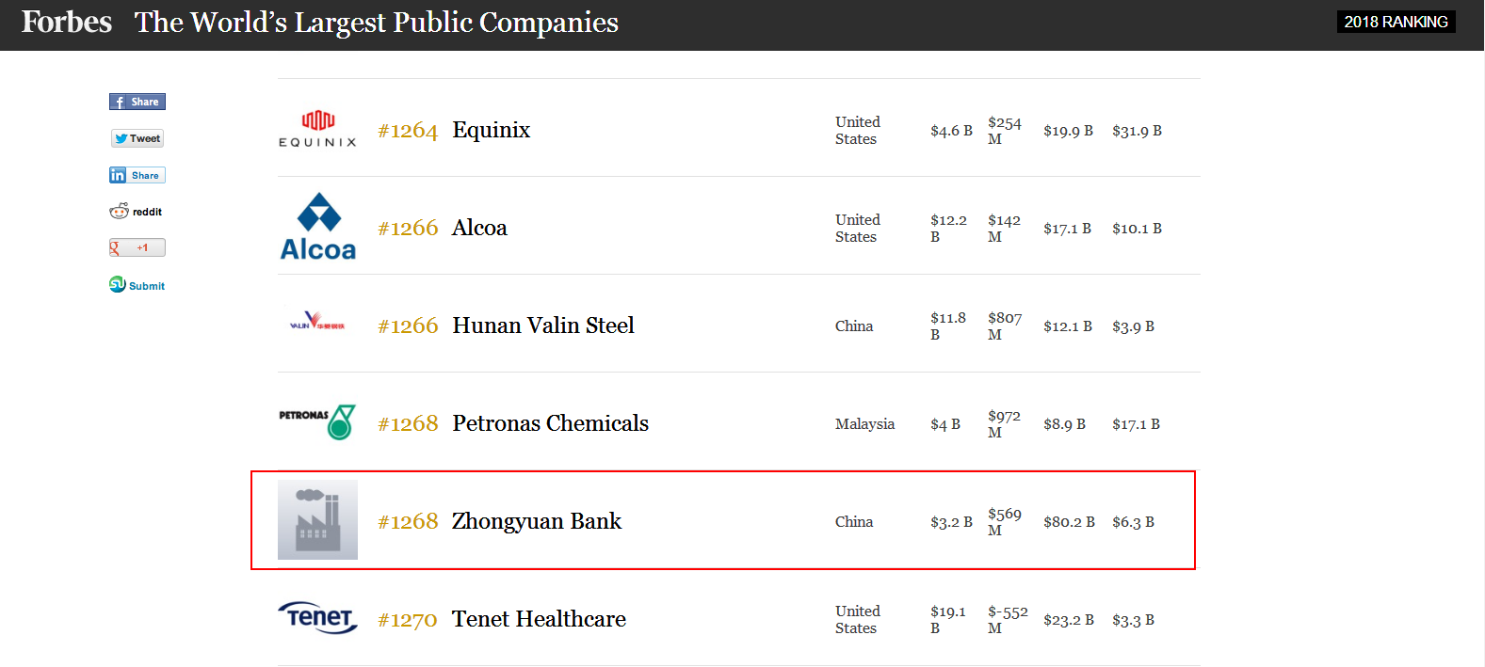Open the Alcoa company logo
This screenshot has width=1485, height=667.
pos(318,227)
